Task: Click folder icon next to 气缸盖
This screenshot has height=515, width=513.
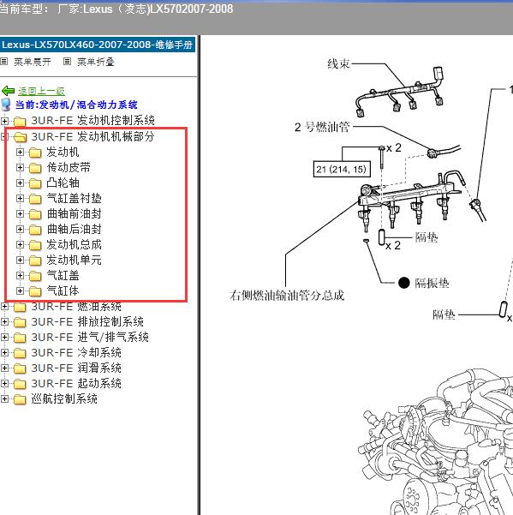Action: point(35,276)
